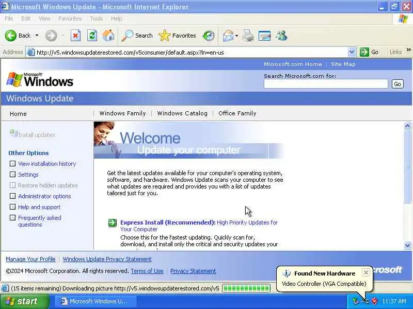Click the leftmost system tray icon
413x309 pixels.
[356, 301]
